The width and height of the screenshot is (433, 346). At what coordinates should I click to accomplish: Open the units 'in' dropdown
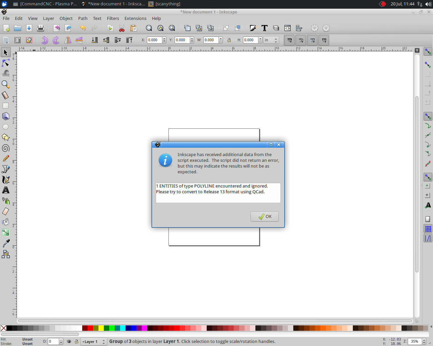(271, 40)
